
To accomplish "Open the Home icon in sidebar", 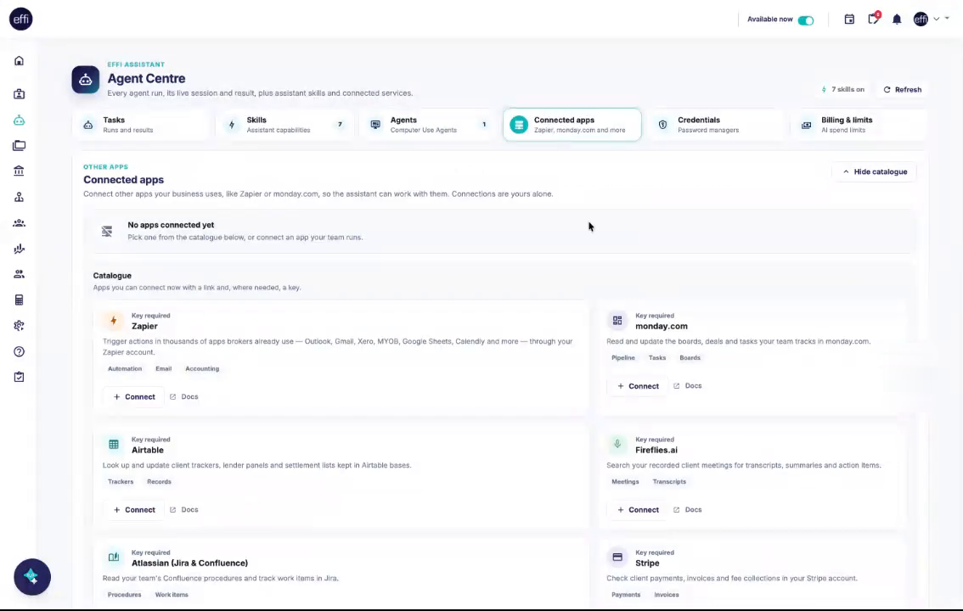I will click(19, 61).
